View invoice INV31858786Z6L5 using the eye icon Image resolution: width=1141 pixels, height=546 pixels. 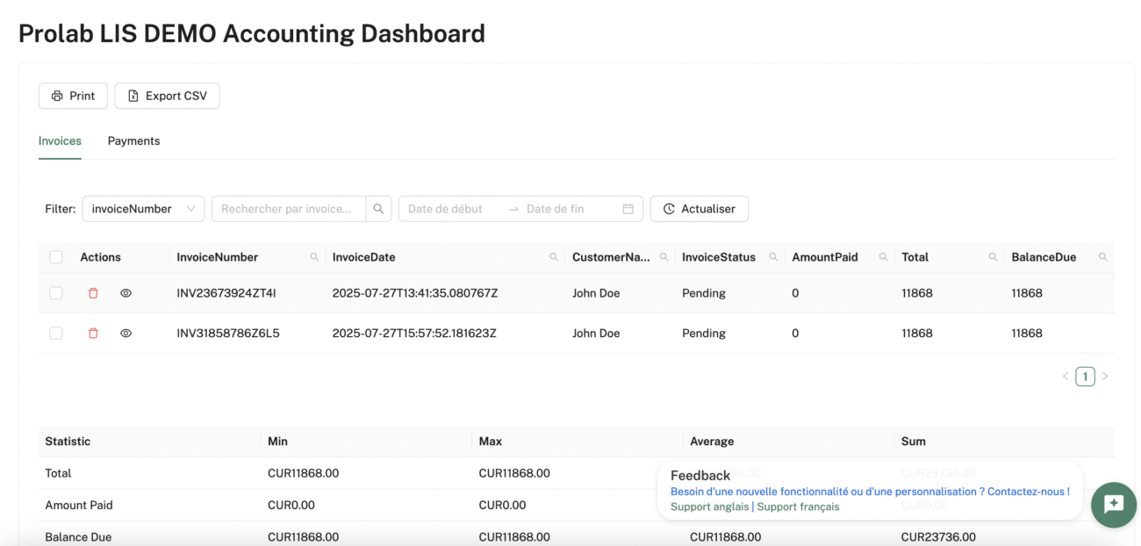(126, 334)
